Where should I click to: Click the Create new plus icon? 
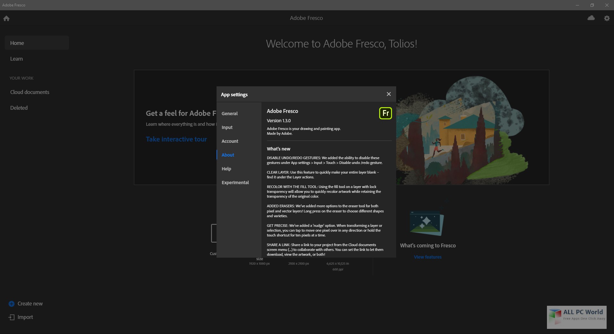(x=12, y=304)
